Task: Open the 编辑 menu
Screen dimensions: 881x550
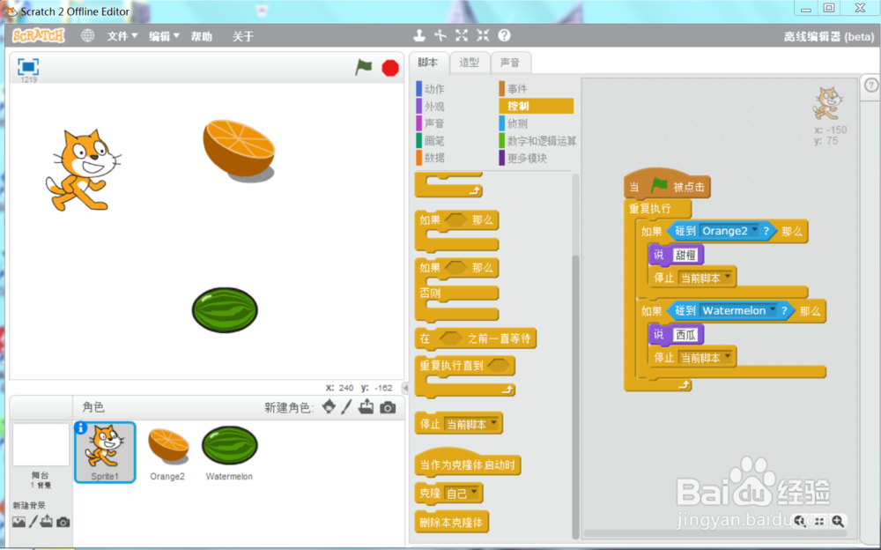Action: click(x=164, y=36)
